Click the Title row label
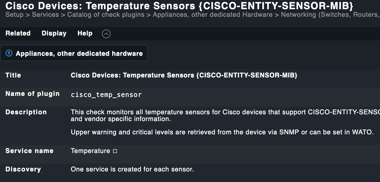This screenshot has height=182, width=380. point(13,75)
